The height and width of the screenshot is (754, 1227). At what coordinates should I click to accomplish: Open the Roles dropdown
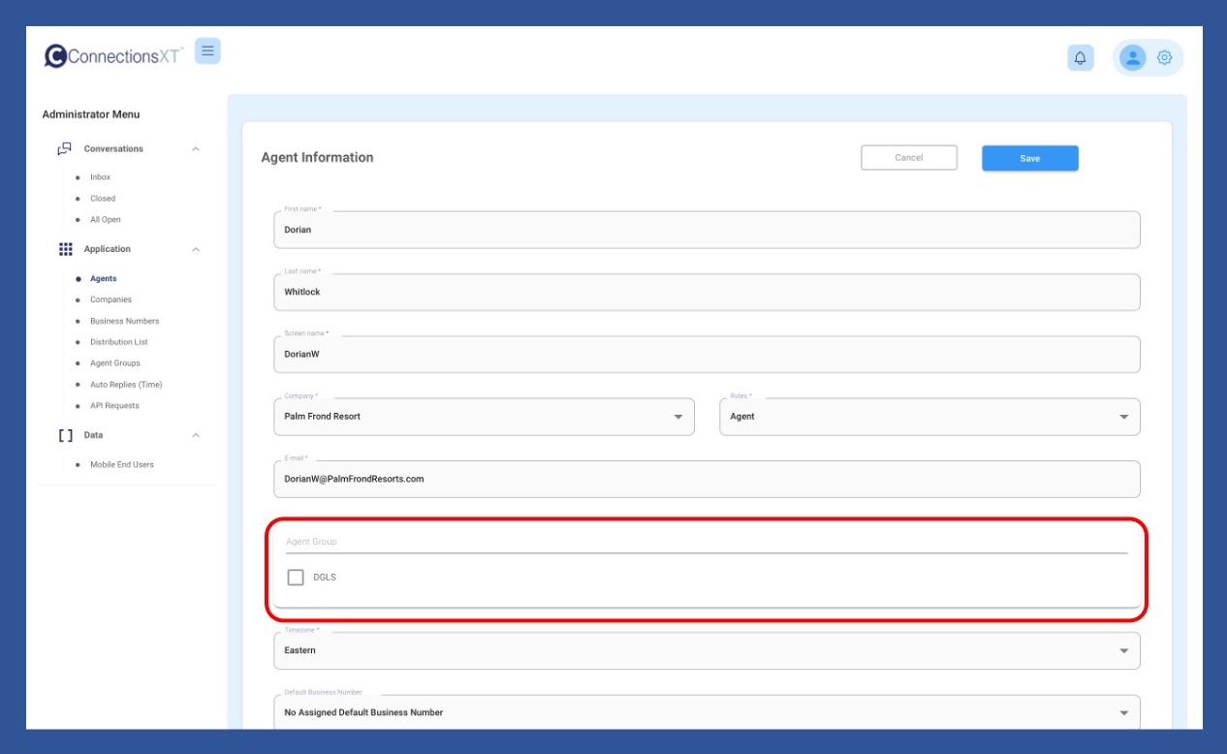point(928,417)
